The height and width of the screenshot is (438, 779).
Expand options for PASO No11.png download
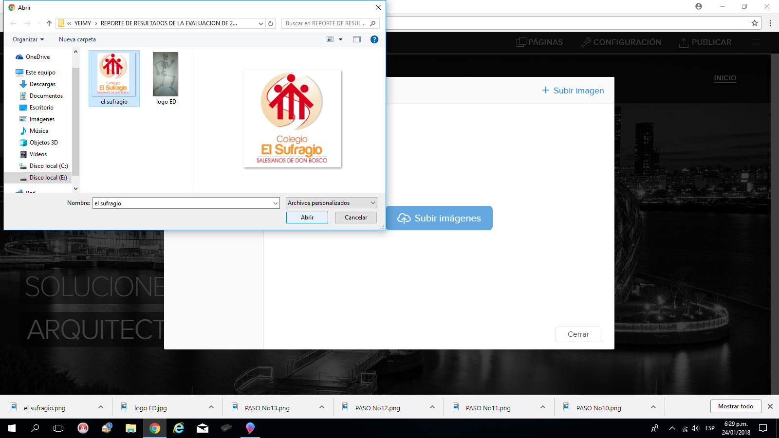pos(543,407)
